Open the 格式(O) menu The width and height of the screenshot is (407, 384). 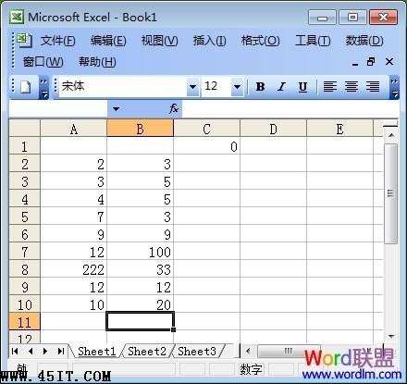[x=260, y=41]
